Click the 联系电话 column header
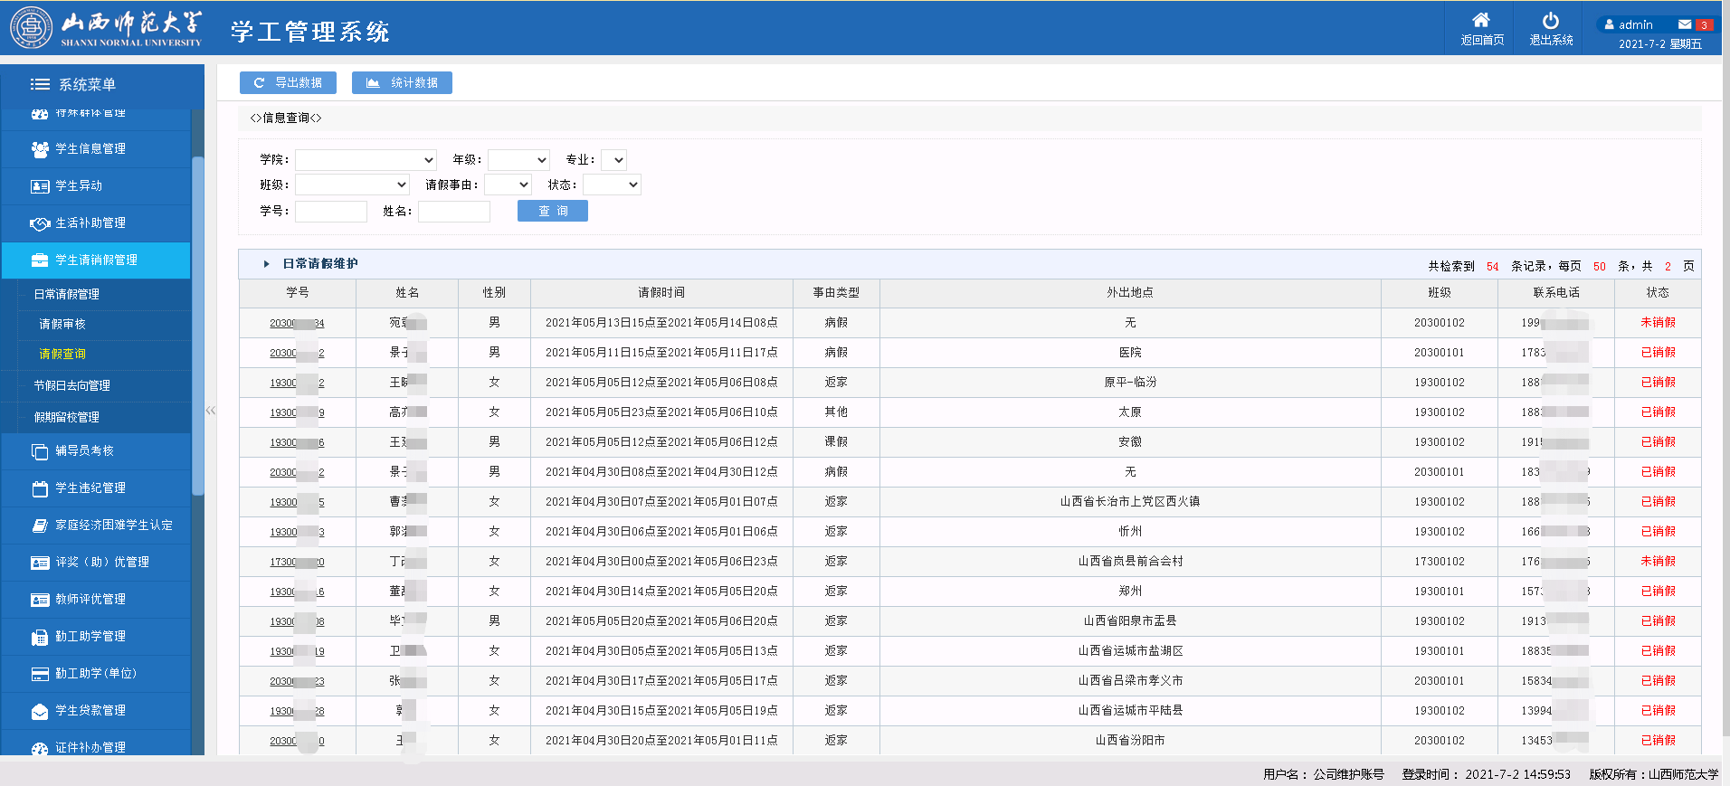Image resolution: width=1730 pixels, height=786 pixels. click(1556, 293)
